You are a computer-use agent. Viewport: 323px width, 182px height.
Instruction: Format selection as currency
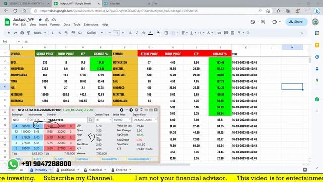click(x=53, y=33)
